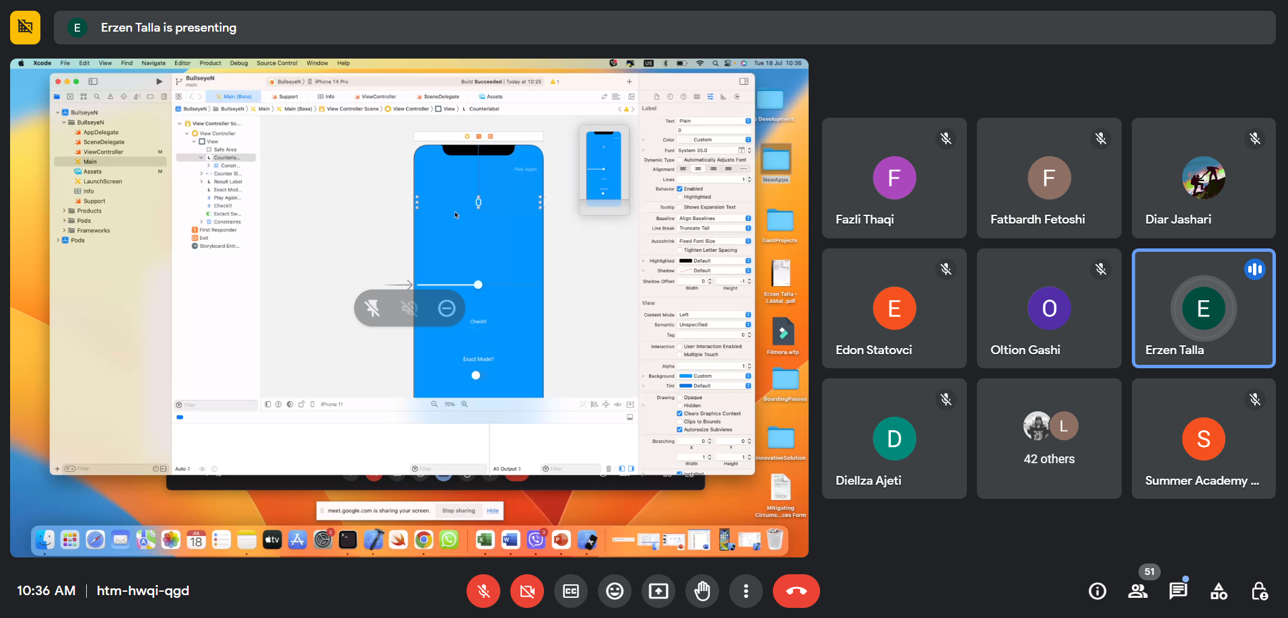
Task: Open the Editor menu in menu bar
Action: pos(182,63)
